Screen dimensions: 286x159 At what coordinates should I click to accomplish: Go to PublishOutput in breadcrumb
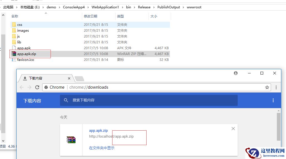tap(169, 7)
